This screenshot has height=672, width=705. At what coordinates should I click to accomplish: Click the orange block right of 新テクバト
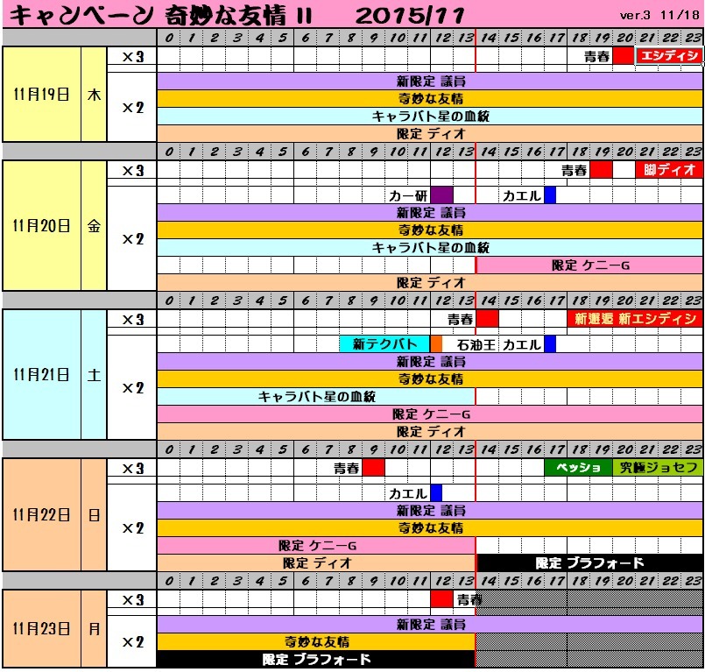(x=436, y=344)
